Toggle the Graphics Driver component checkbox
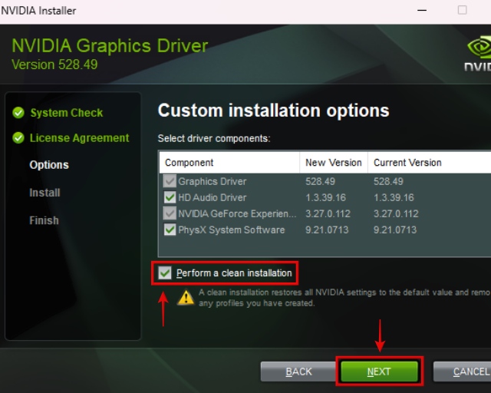The image size is (491, 393). [x=170, y=182]
